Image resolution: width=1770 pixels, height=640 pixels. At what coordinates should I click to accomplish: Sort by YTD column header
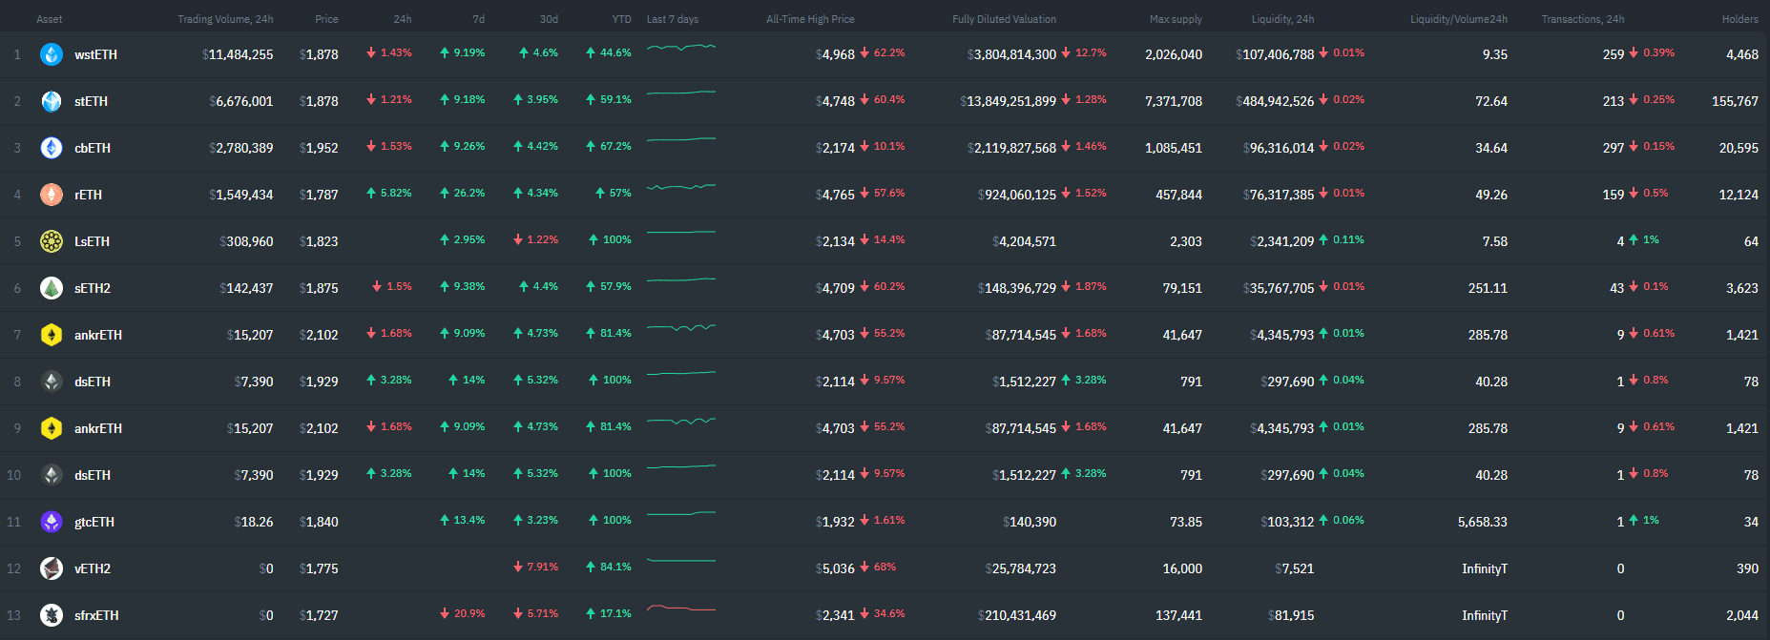(621, 19)
